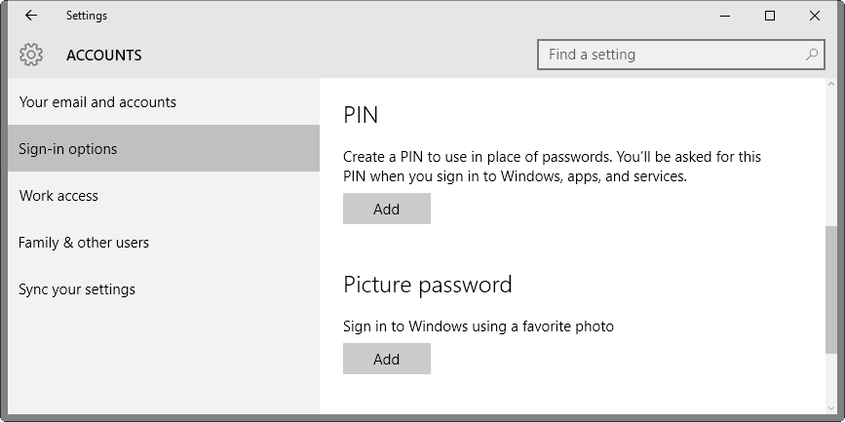Click the Settings gear icon beside ACCOUNTS
Image resolution: width=845 pixels, height=422 pixels.
point(31,55)
